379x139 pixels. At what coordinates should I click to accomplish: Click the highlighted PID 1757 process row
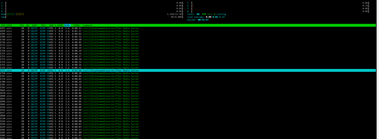[188, 70]
